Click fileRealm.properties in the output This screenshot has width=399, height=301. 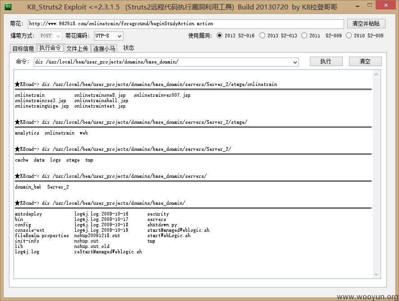pyautogui.click(x=42, y=236)
